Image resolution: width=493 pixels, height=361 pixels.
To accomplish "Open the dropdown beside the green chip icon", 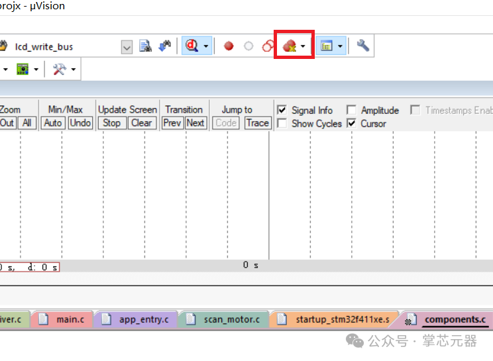I will [36, 69].
